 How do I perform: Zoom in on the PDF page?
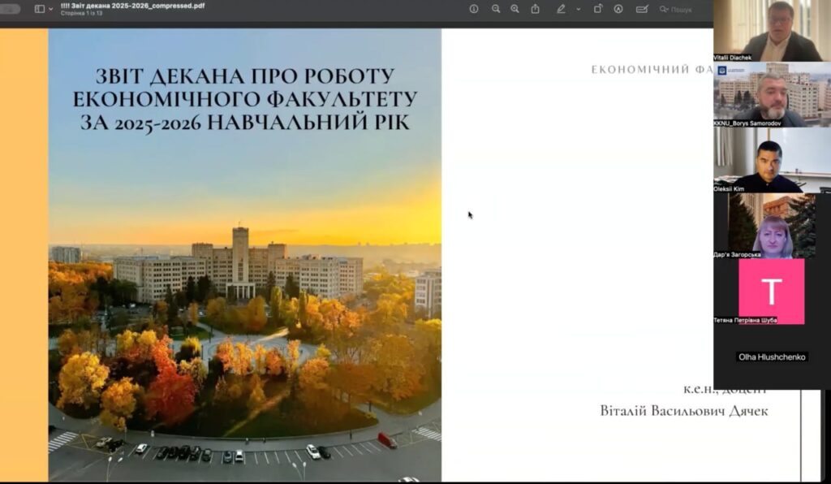(x=515, y=9)
